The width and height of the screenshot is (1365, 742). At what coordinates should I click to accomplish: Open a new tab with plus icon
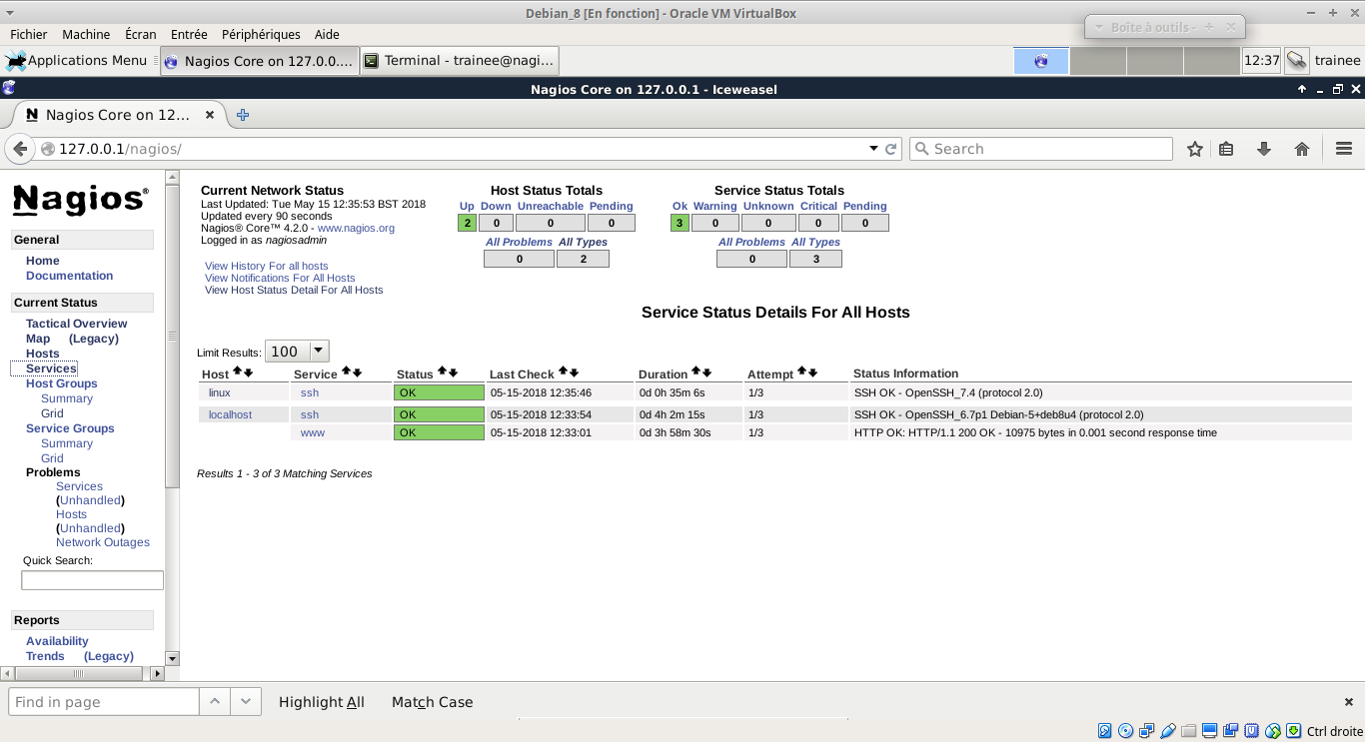click(243, 115)
